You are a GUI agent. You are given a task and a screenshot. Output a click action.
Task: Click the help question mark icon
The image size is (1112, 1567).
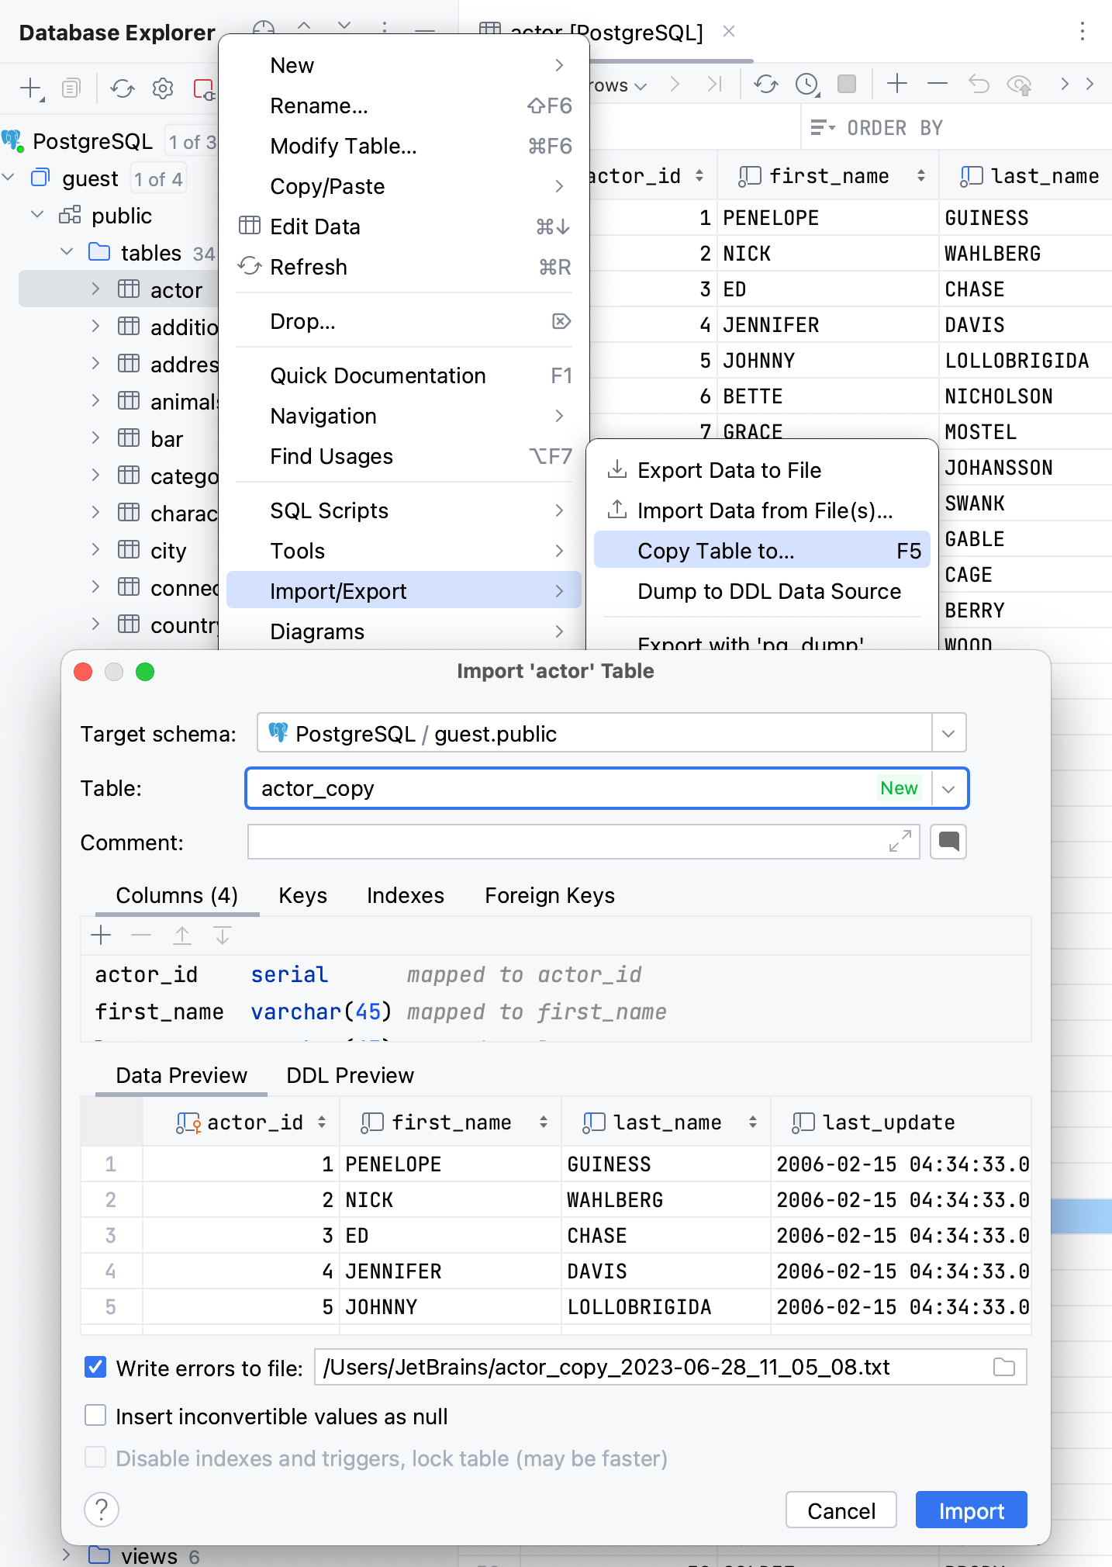[x=102, y=1510]
